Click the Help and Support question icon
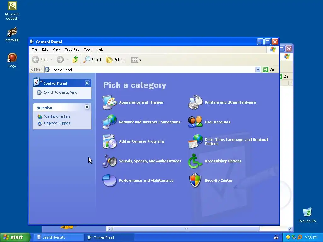This screenshot has height=242, width=323. 40,123
